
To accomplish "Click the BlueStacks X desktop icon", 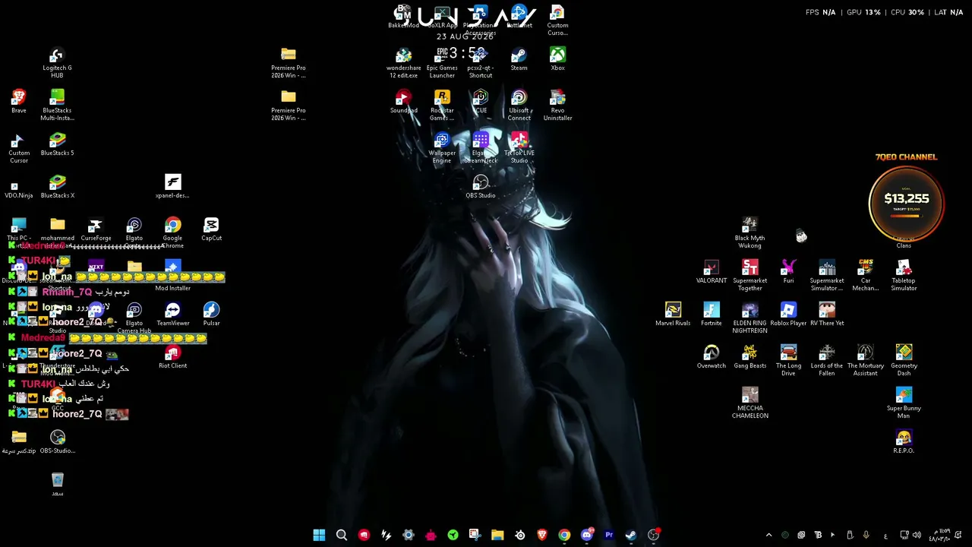I will click(x=57, y=187).
